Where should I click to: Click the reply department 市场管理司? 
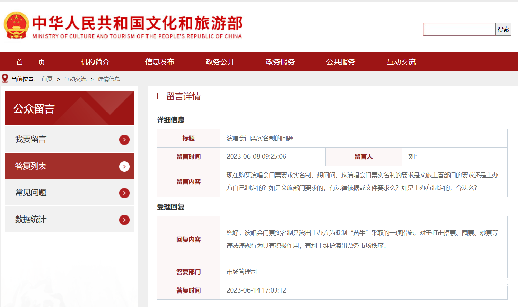pyautogui.click(x=242, y=272)
